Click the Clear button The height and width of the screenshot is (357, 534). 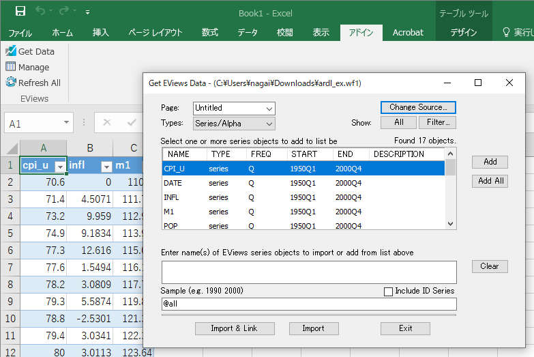click(490, 266)
